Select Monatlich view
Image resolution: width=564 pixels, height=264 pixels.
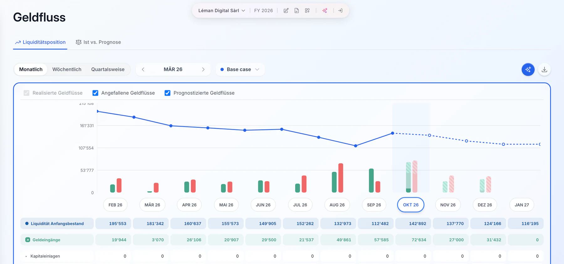31,69
